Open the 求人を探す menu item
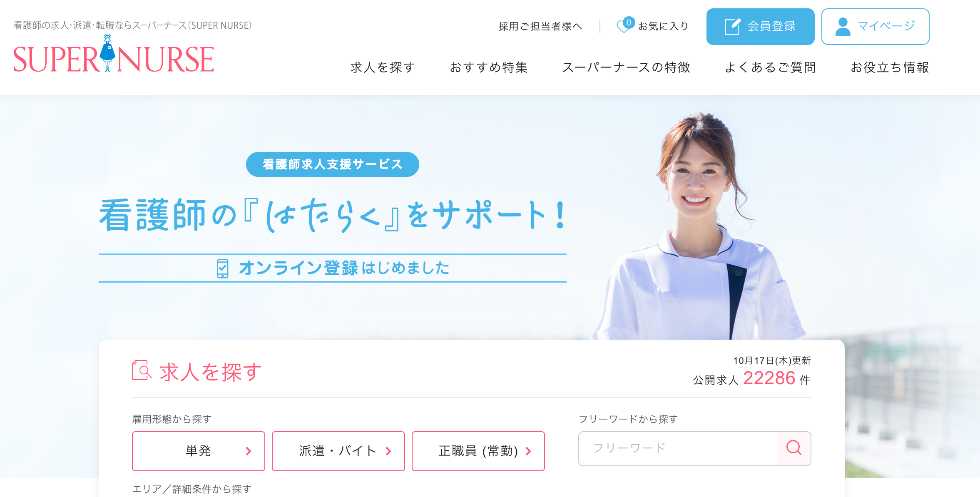The width and height of the screenshot is (980, 497). click(x=383, y=67)
